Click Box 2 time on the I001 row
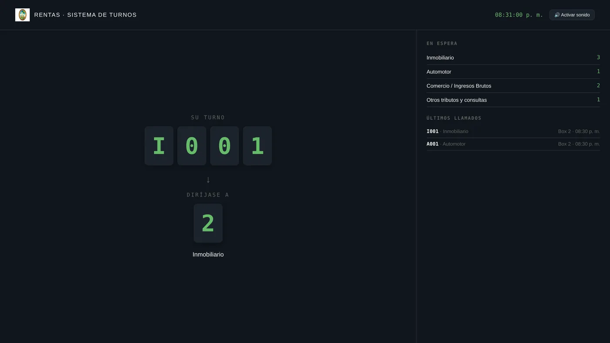The height and width of the screenshot is (343, 610). pyautogui.click(x=579, y=131)
